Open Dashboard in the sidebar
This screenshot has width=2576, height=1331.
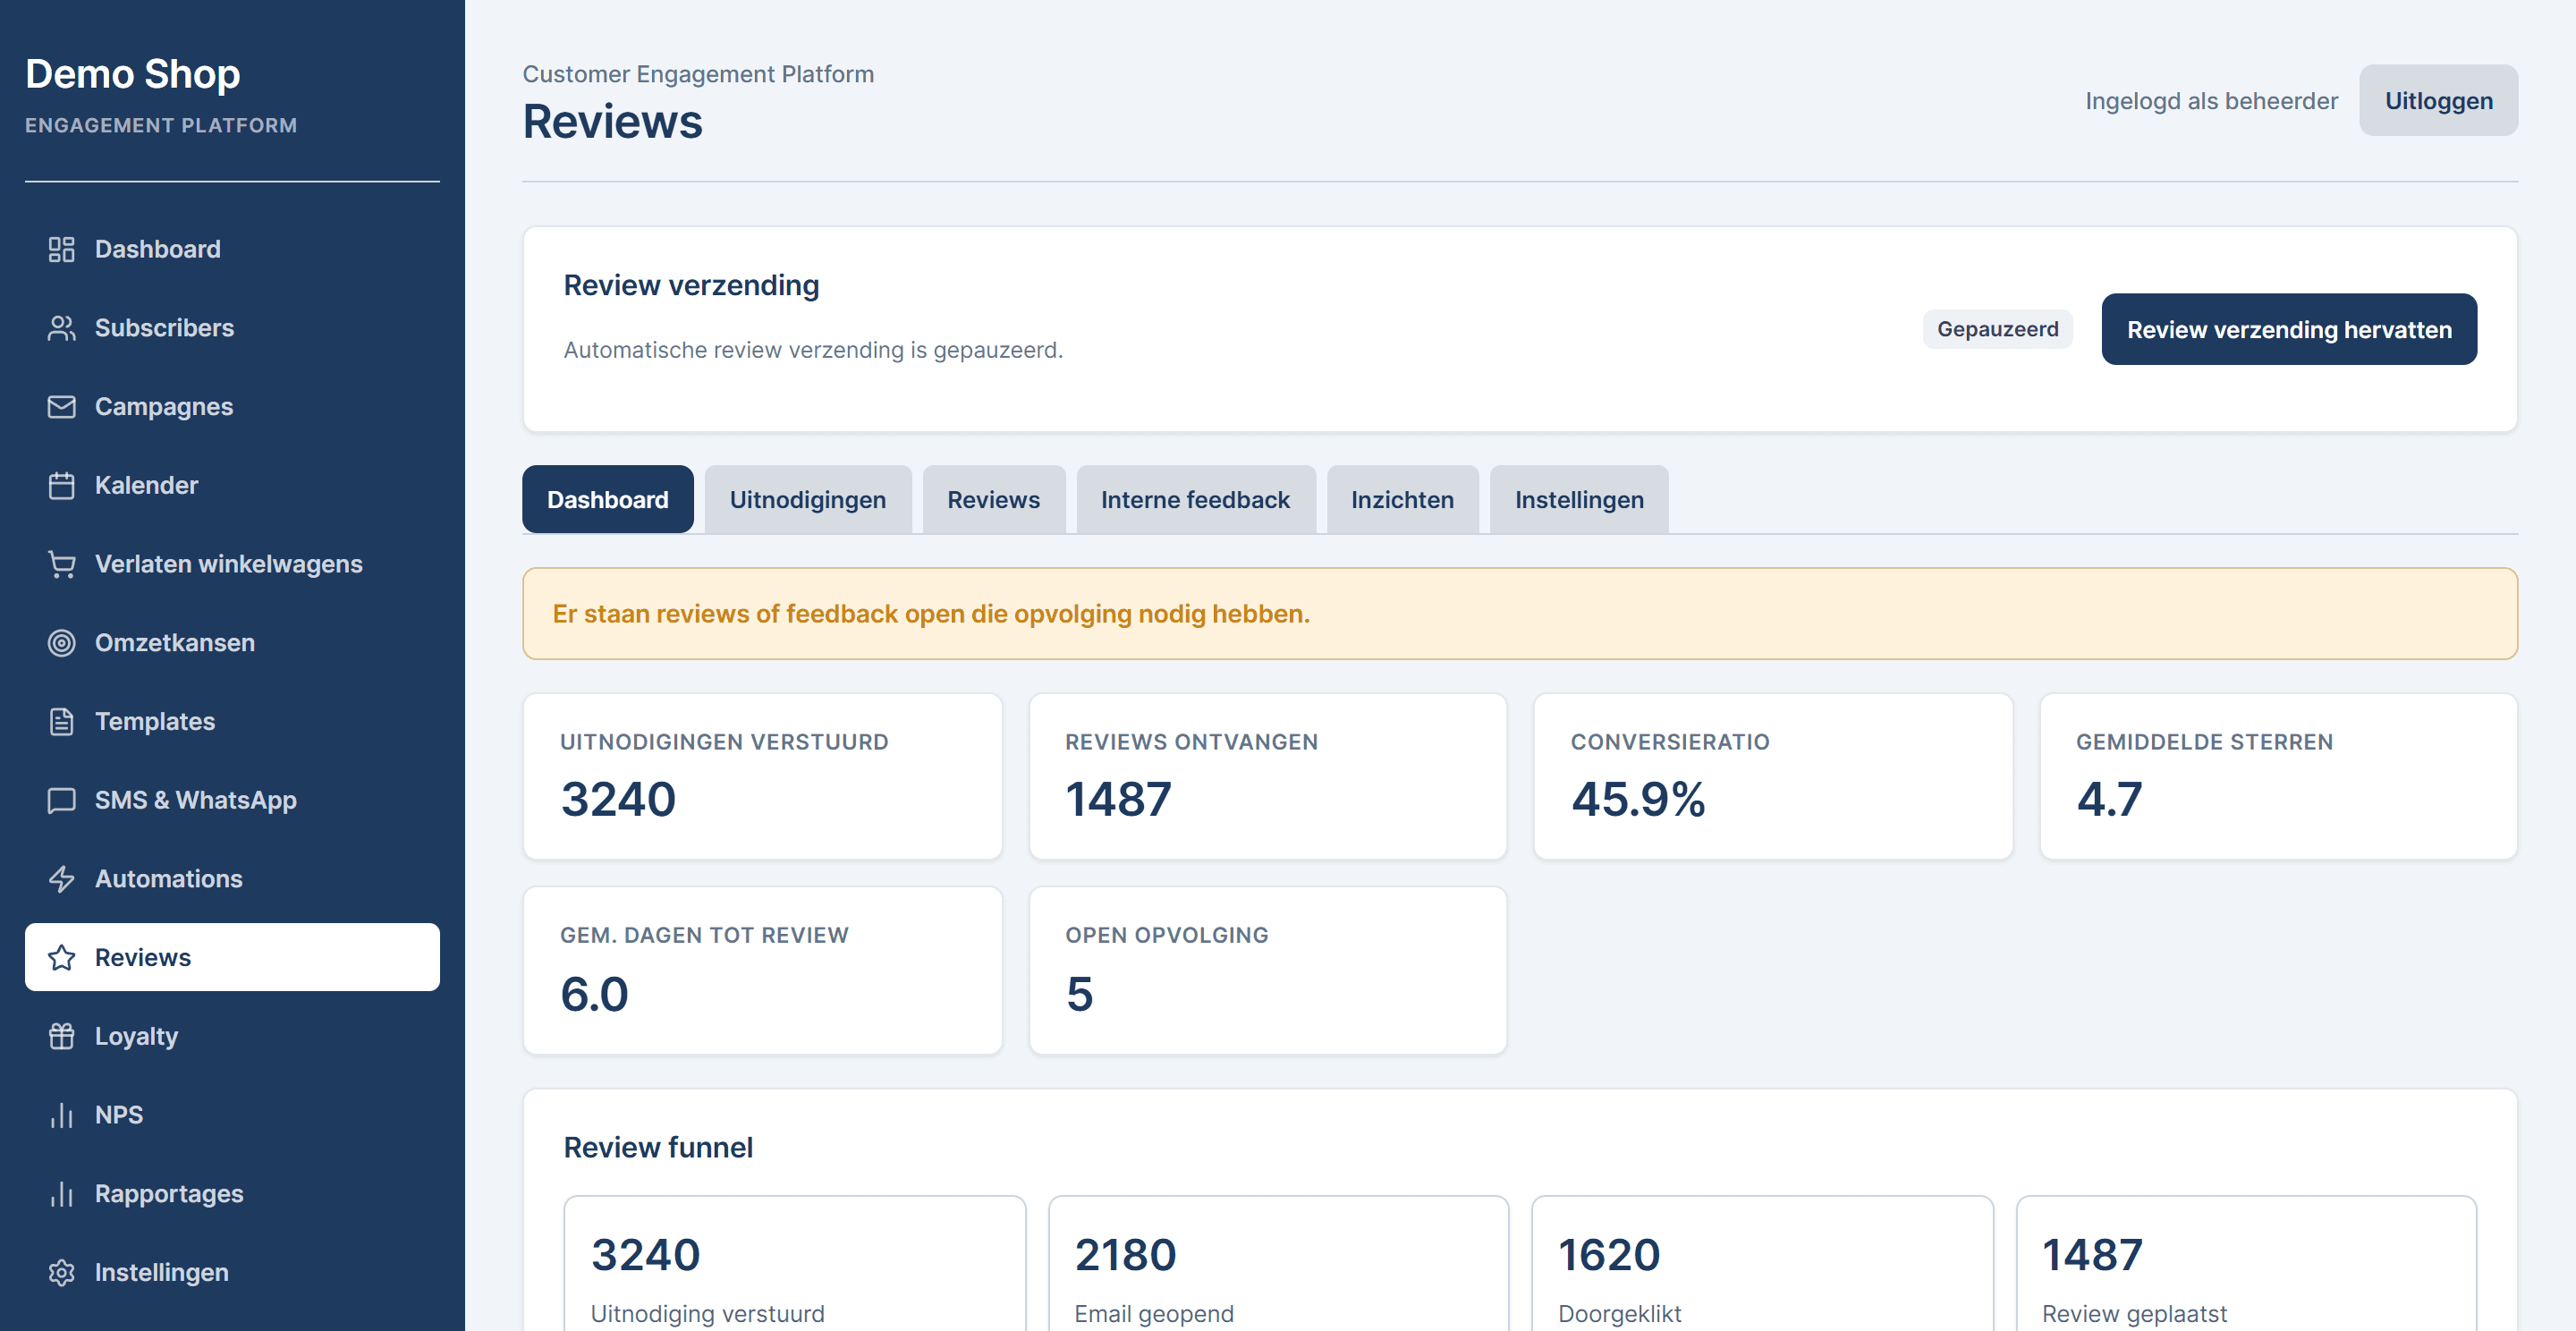point(232,249)
